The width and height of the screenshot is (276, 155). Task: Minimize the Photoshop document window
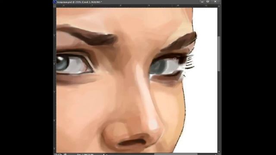[x=202, y=2]
